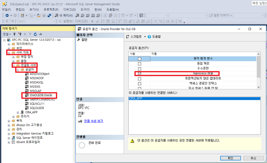Viewport: 267px width, 163px height.
Task: Click the cut scissors icon
Action: 105,16
